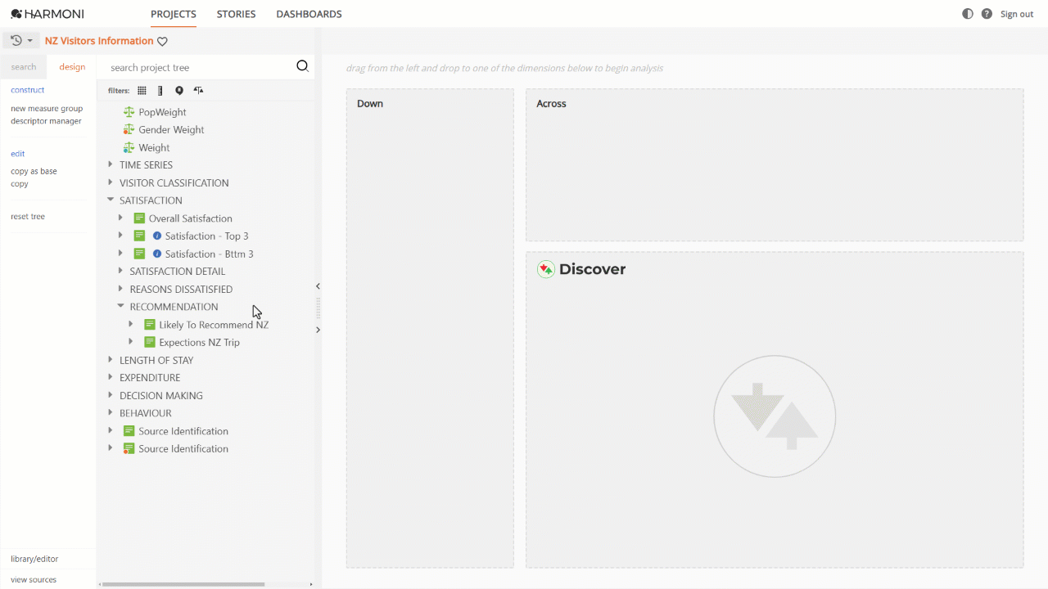Toggle the ruler measure filter icon
Image resolution: width=1048 pixels, height=589 pixels.
[x=160, y=91]
